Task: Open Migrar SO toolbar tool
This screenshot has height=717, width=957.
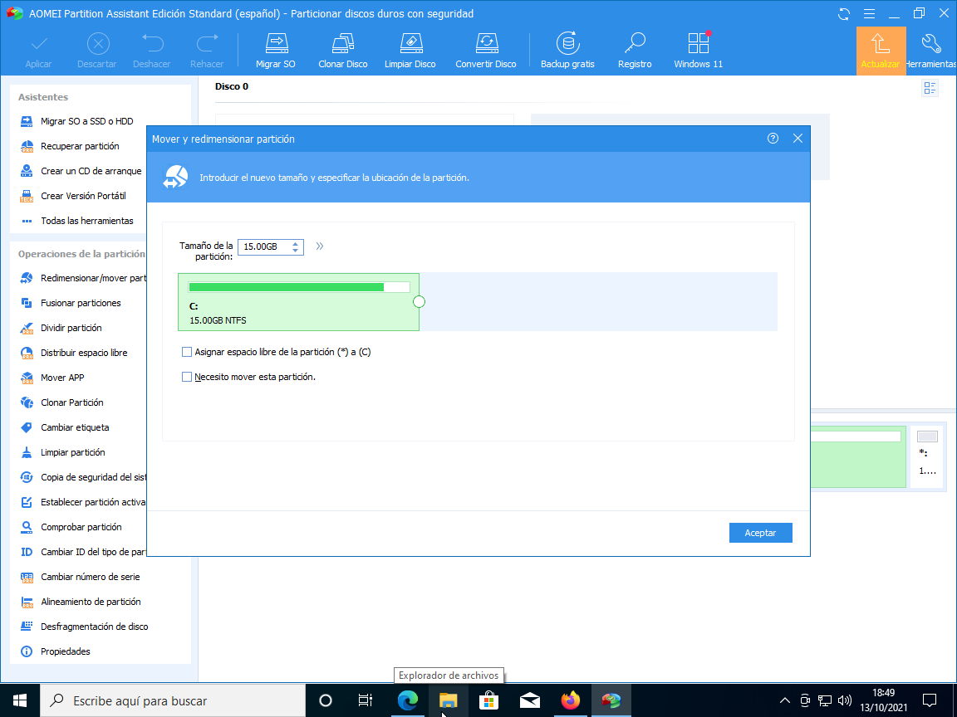Action: [x=275, y=51]
